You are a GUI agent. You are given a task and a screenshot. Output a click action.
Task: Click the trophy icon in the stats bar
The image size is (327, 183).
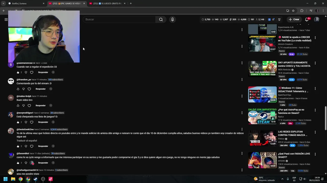pyautogui.click(x=279, y=19)
